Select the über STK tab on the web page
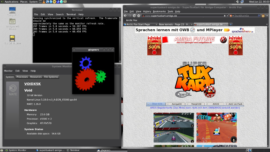Screen dimensions: 270x152 pos(156,104)
